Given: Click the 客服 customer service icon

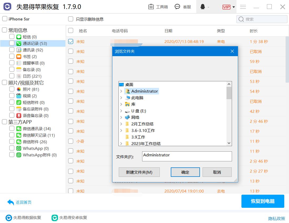Looking at the screenshot, I should tap(178, 7).
